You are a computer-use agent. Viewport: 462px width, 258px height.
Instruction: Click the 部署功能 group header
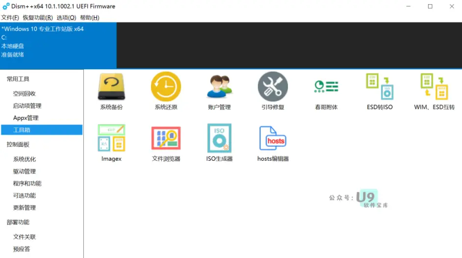[18, 222]
